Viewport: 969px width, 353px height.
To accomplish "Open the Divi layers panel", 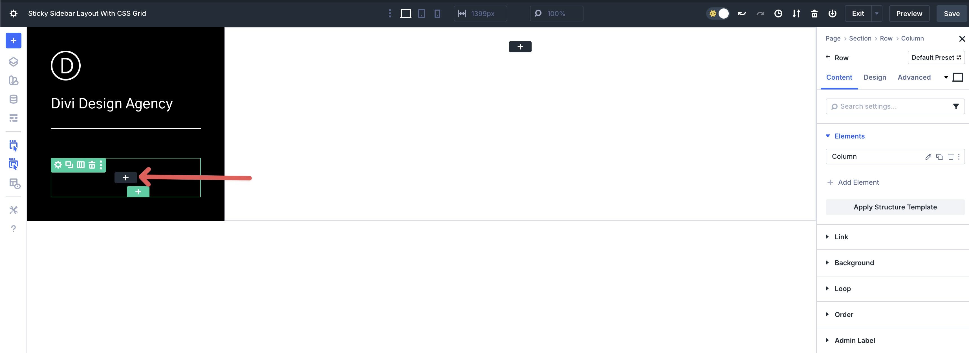I will click(x=14, y=62).
